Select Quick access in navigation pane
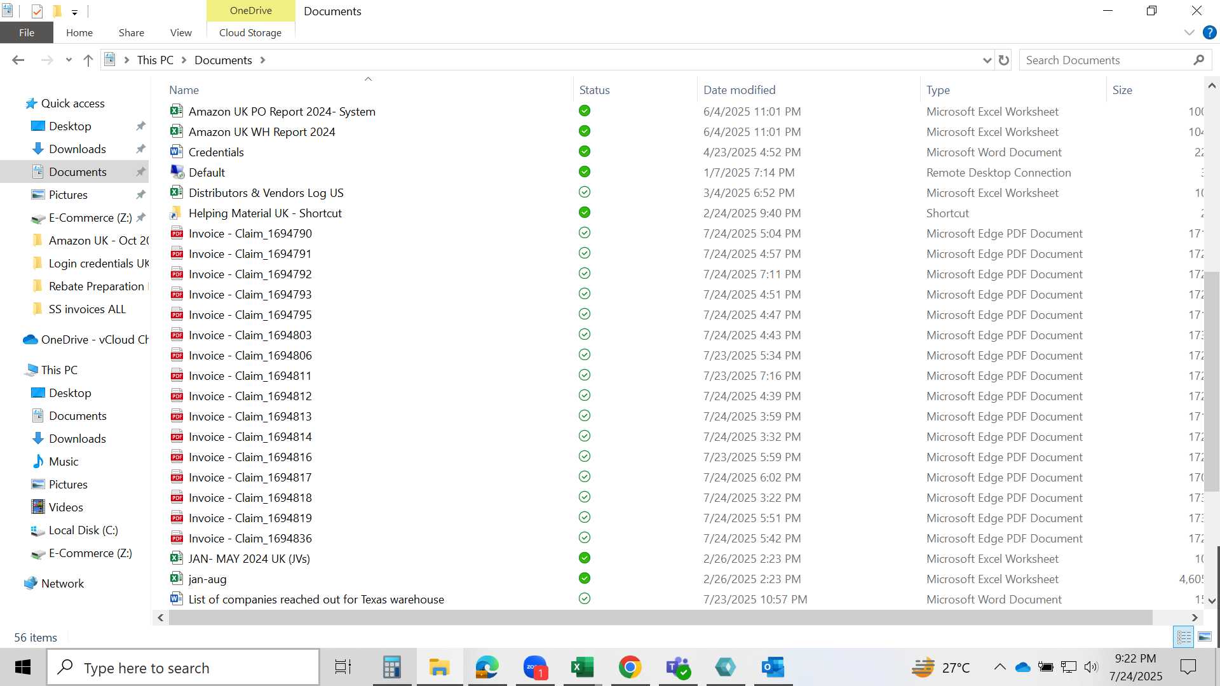Image resolution: width=1220 pixels, height=686 pixels. click(72, 104)
